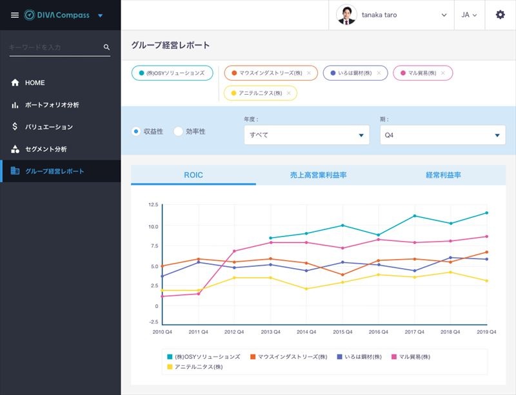Screen dimensions: 516x395
Task: Click the search magnifier icon
Action: click(x=106, y=47)
